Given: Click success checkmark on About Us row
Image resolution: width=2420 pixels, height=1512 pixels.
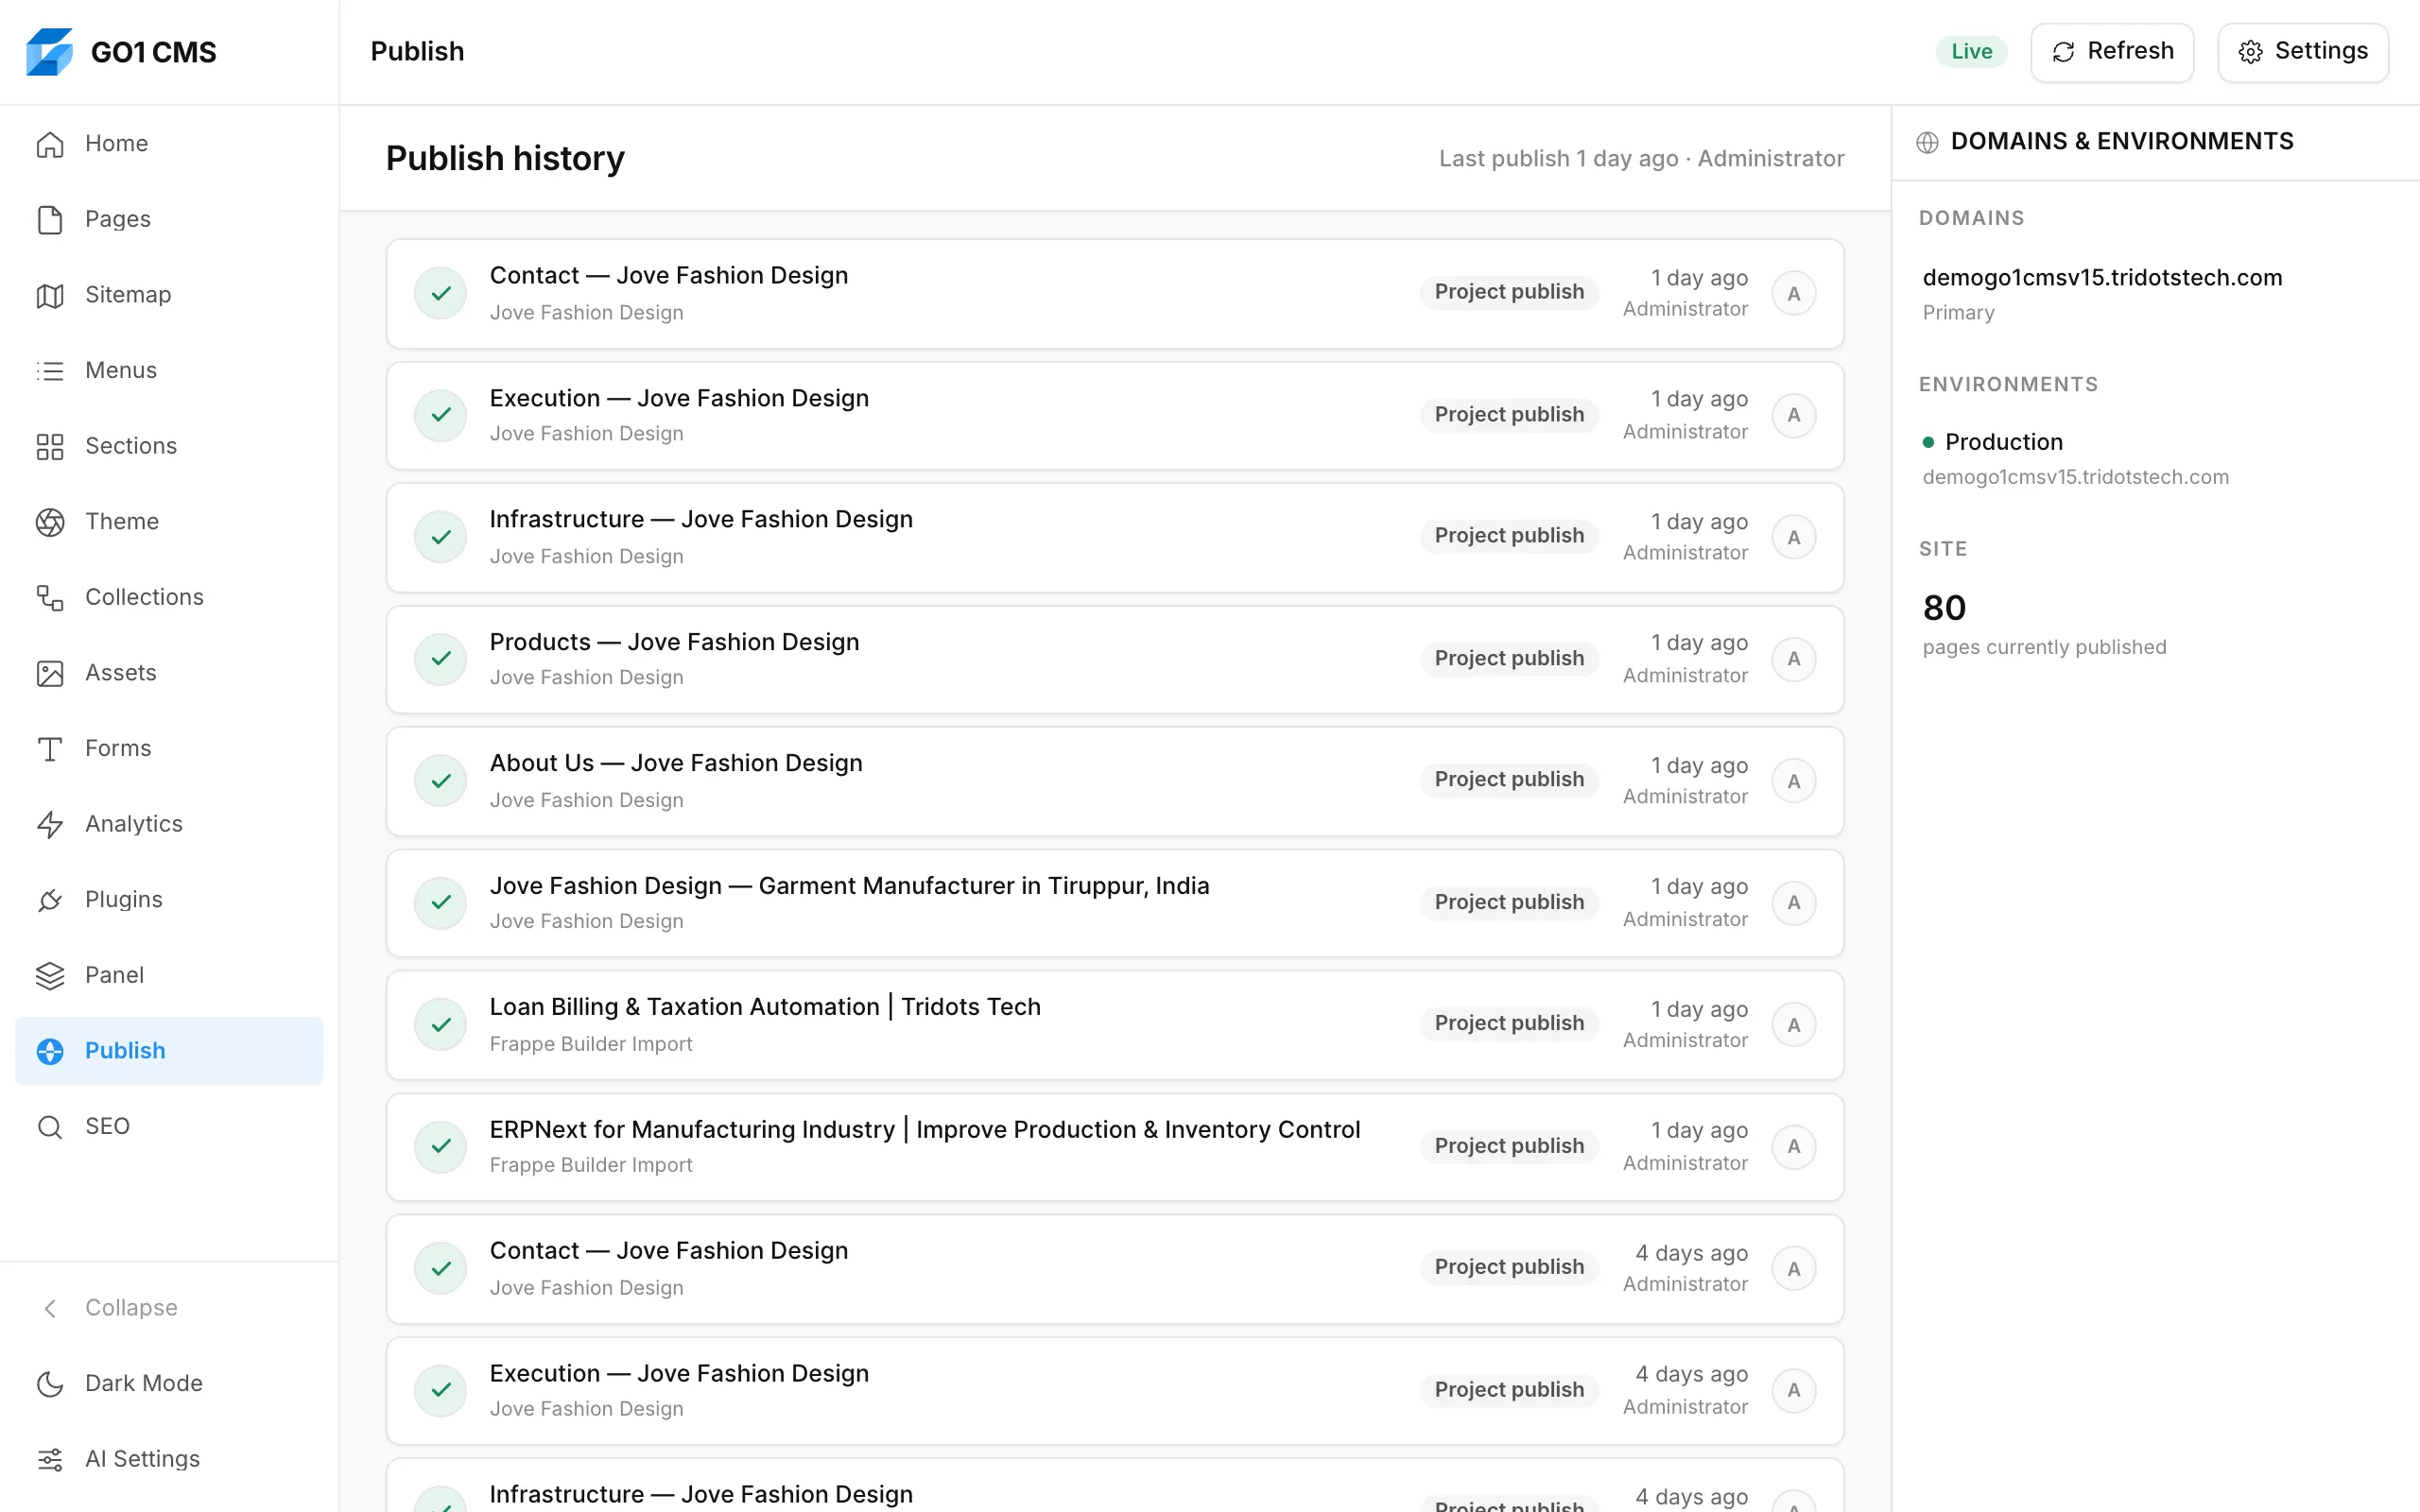Looking at the screenshot, I should [441, 781].
